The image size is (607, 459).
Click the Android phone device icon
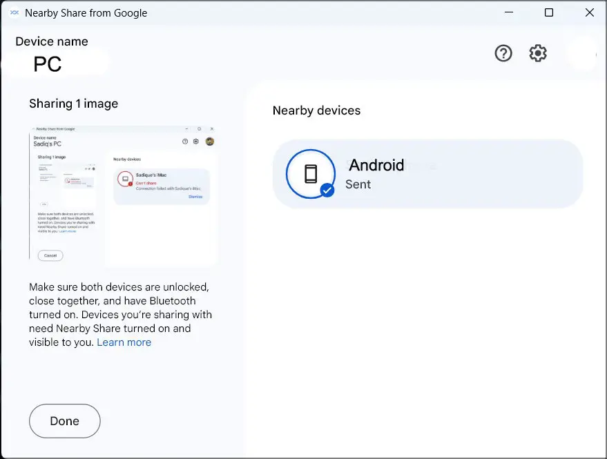pos(311,174)
